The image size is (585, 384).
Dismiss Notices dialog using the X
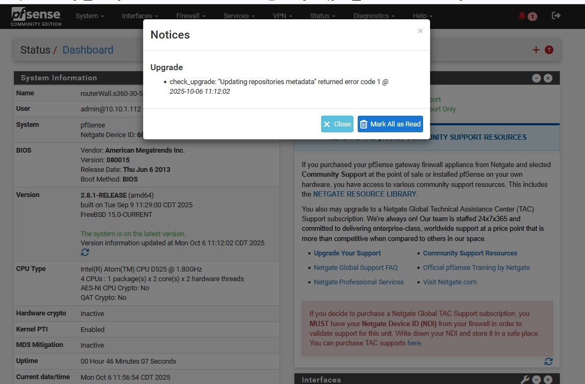pos(420,31)
